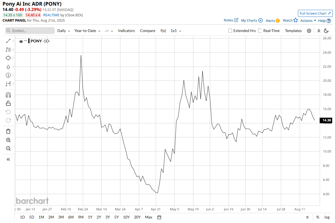
Task: Select the 20Y time range
Action: point(137,217)
